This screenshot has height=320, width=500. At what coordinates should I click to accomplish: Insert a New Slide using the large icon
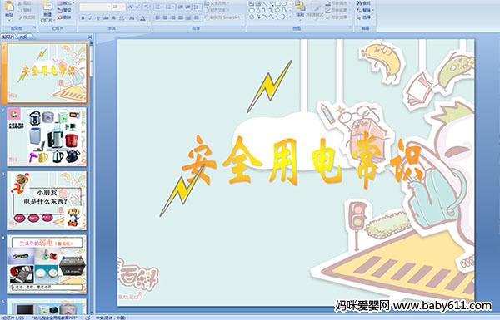click(x=47, y=7)
